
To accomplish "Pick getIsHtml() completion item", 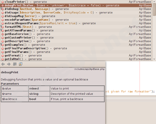I will 23,59.
